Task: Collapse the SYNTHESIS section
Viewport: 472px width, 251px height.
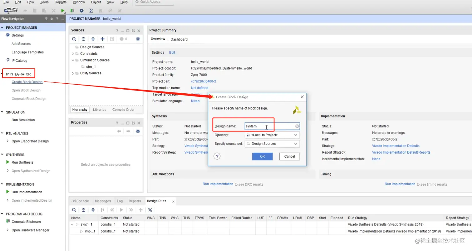Action: tap(2, 155)
